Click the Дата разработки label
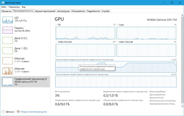 pos(157,95)
